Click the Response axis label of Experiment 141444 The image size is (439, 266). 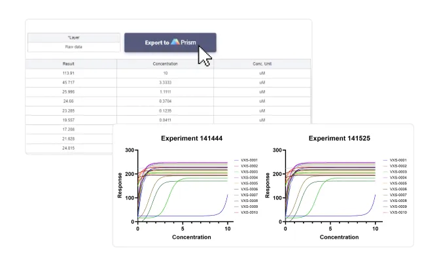coord(120,186)
